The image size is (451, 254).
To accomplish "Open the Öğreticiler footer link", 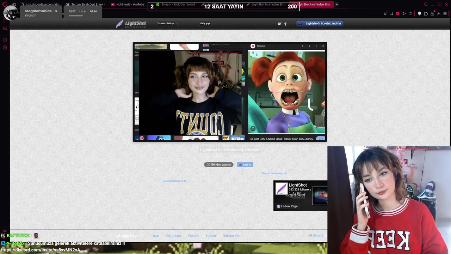I will tap(174, 236).
